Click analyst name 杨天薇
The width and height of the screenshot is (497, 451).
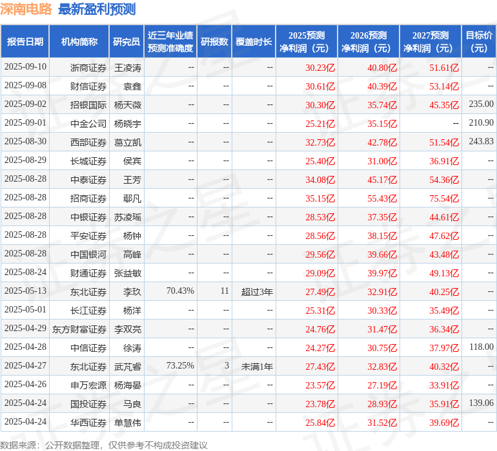point(127,104)
